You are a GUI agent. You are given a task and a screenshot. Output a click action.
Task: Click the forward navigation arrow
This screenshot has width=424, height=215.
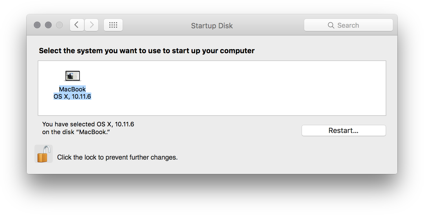(x=92, y=25)
